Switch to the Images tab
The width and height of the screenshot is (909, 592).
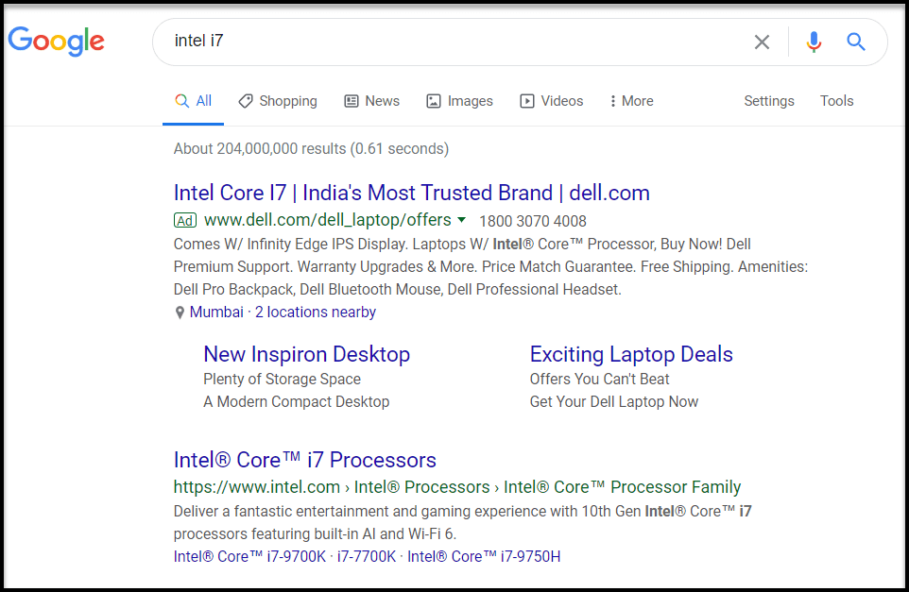pos(460,101)
